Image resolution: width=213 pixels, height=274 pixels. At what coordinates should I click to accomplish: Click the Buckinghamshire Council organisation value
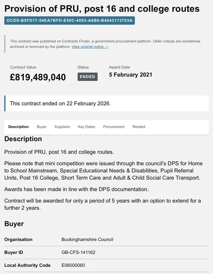(x=87, y=239)
